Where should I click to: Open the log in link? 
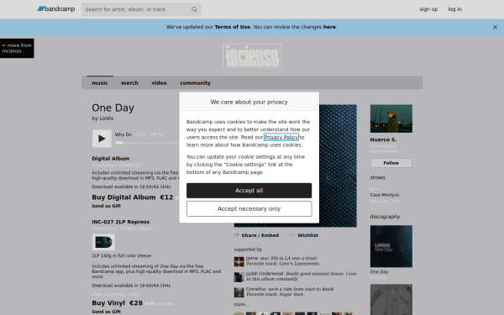pos(454,9)
